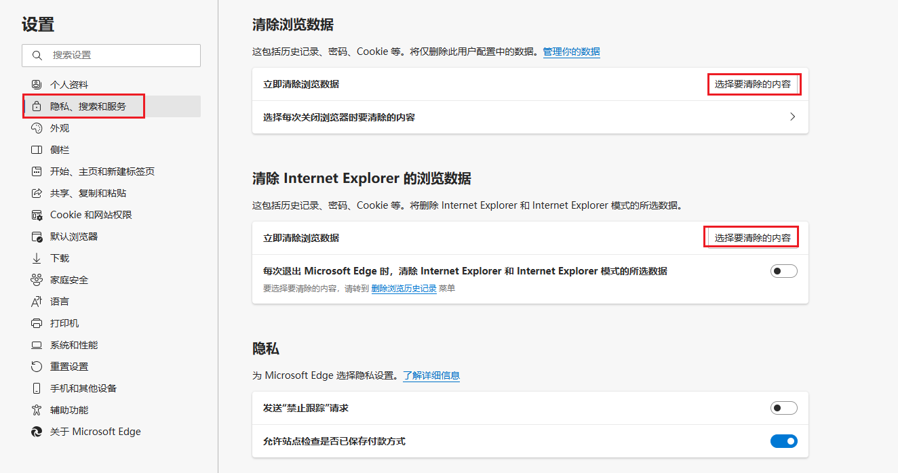Click the Edge logo beside 关于 Microsoft Edge
Image resolution: width=898 pixels, height=473 pixels.
click(x=37, y=432)
